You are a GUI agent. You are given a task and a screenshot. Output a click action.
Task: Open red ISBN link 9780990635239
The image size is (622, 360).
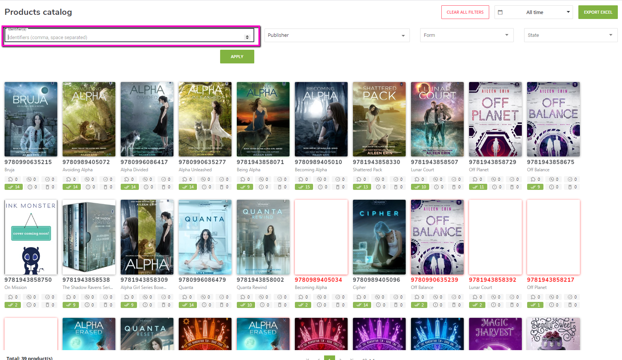click(435, 279)
